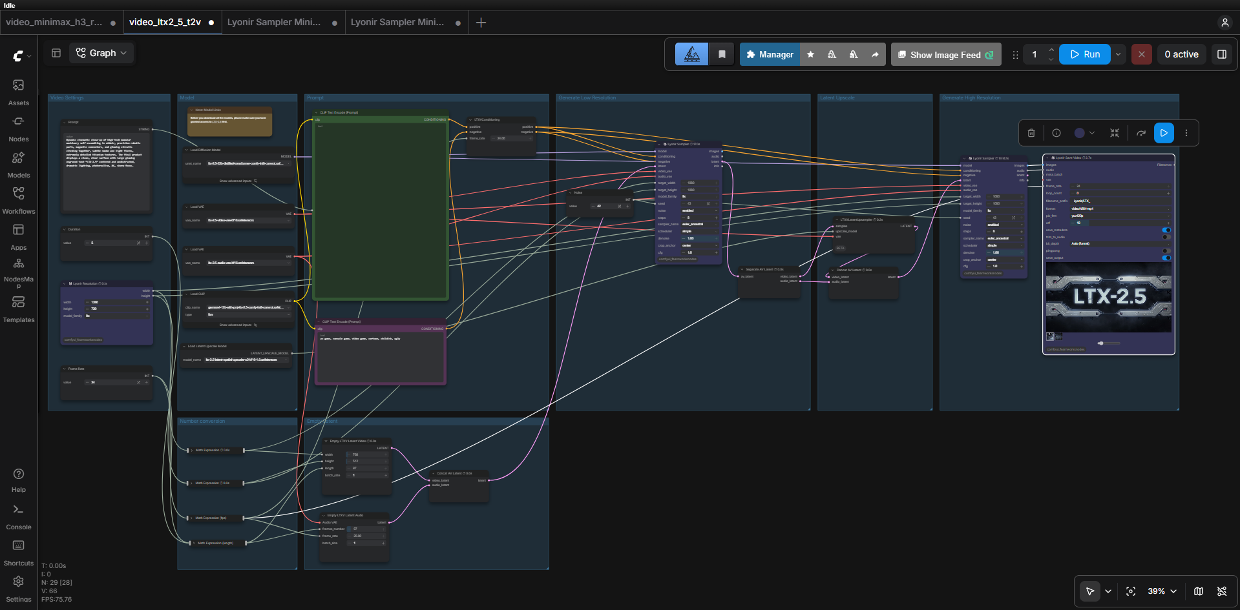Toggle the save_output switch in Save Video node

(1166, 258)
